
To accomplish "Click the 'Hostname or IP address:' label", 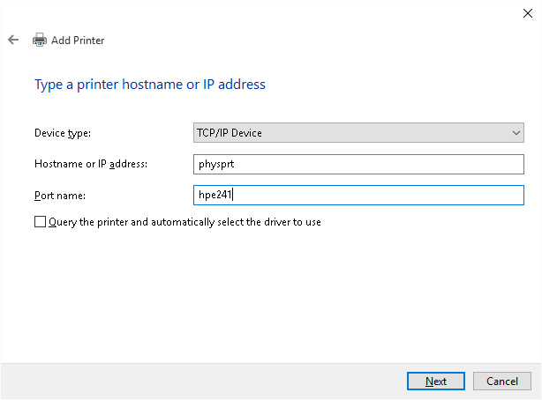I will click(90, 164).
